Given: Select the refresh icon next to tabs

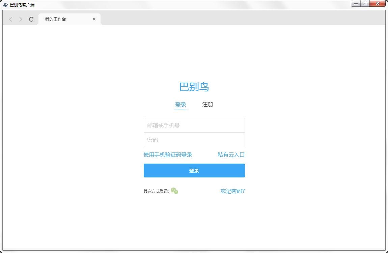Looking at the screenshot, I should click(x=31, y=19).
